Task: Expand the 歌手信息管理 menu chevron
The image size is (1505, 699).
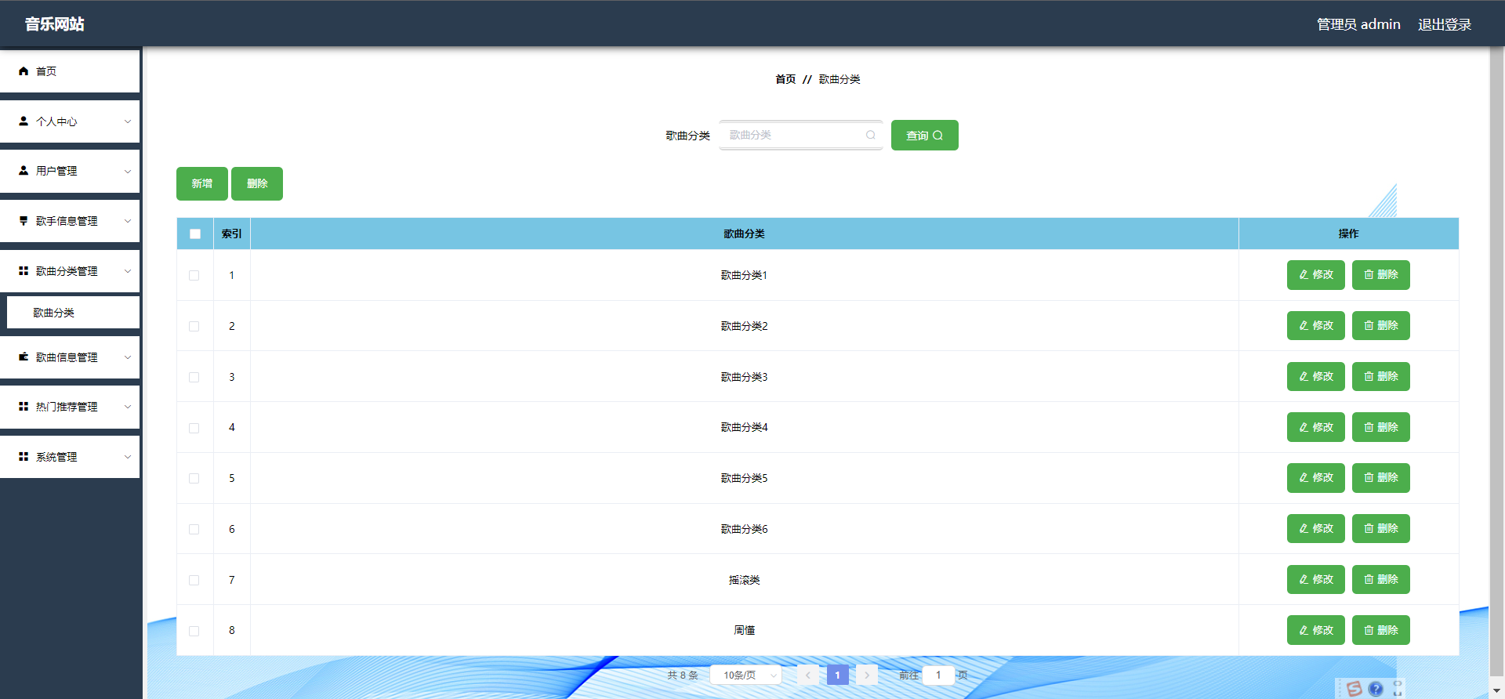Action: click(128, 221)
